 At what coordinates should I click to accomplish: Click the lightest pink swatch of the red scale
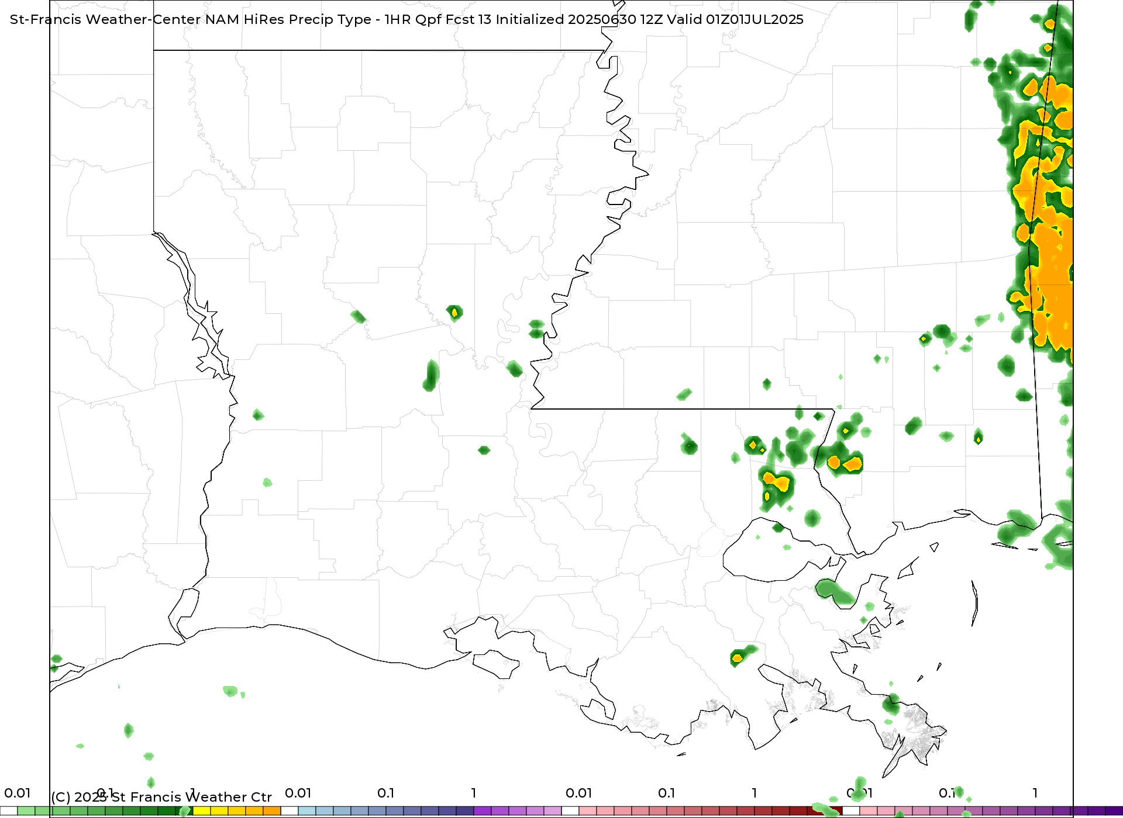click(588, 811)
